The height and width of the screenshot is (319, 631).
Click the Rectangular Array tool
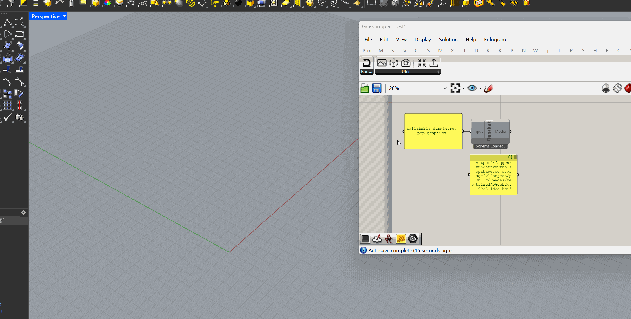pos(7,105)
